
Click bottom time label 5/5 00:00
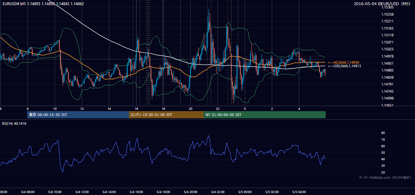pyautogui.click(x=245, y=192)
